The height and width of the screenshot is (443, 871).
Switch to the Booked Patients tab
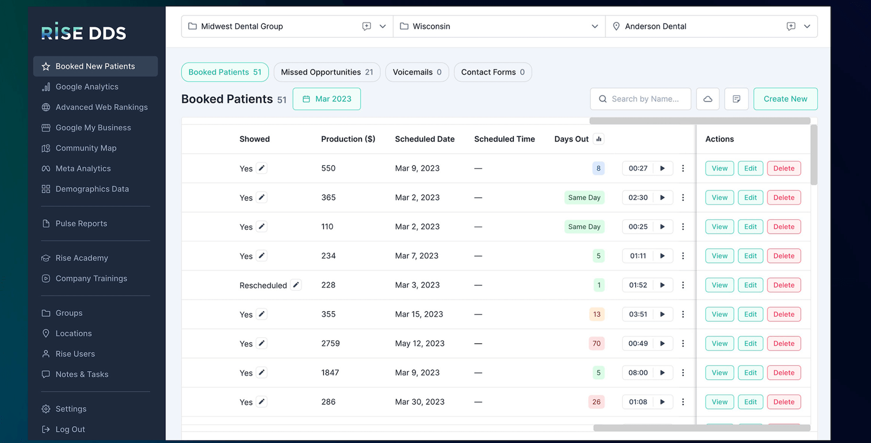point(225,72)
